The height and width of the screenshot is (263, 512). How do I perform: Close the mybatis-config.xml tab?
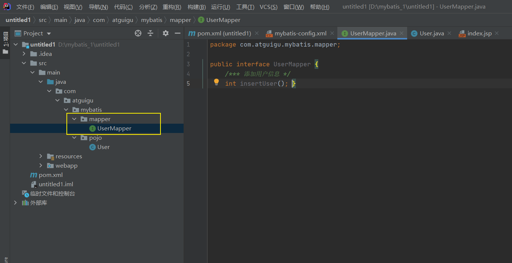pyautogui.click(x=332, y=33)
